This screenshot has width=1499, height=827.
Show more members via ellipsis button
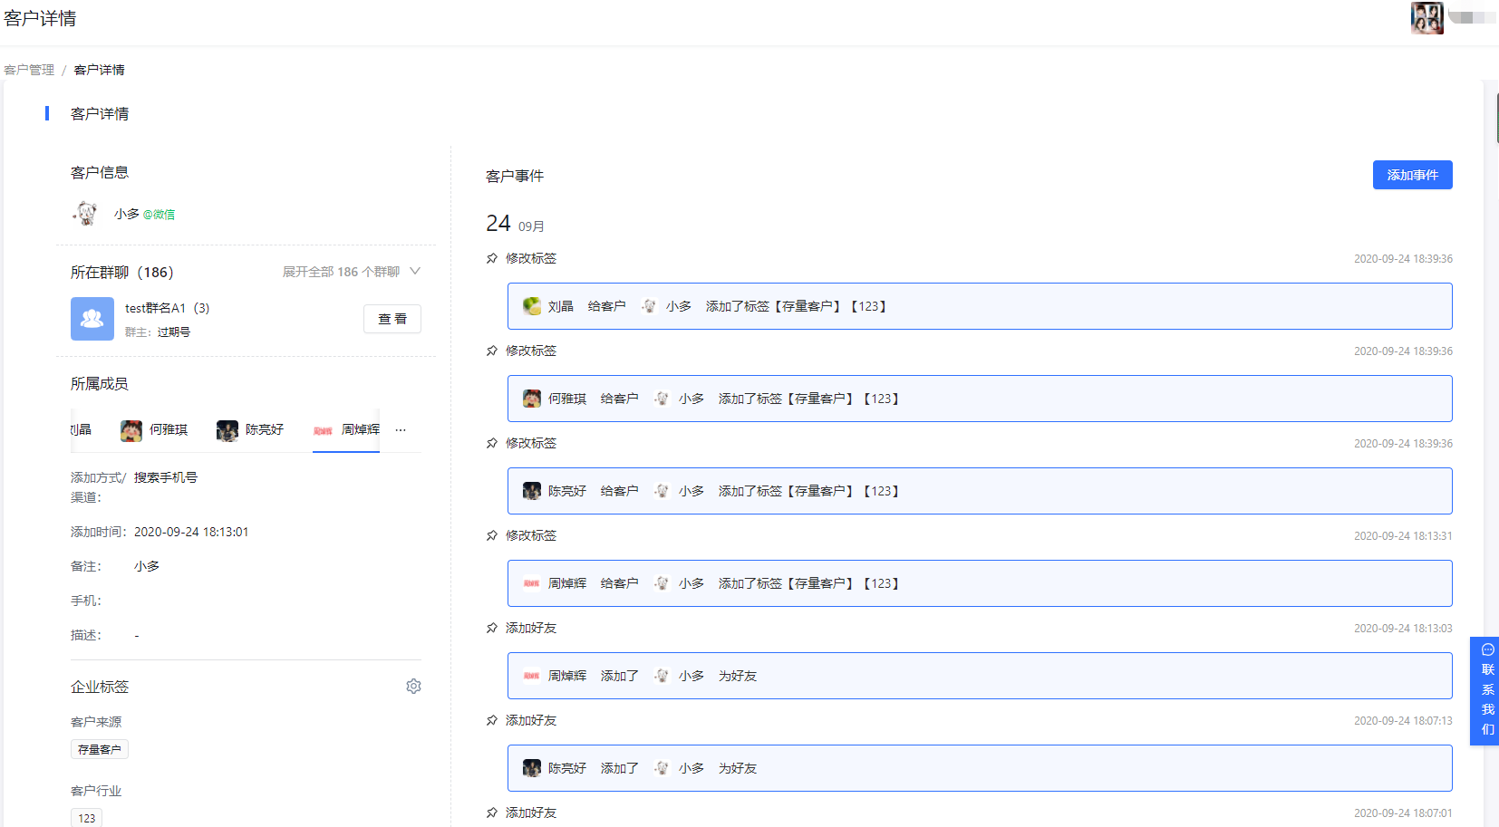[x=401, y=430]
